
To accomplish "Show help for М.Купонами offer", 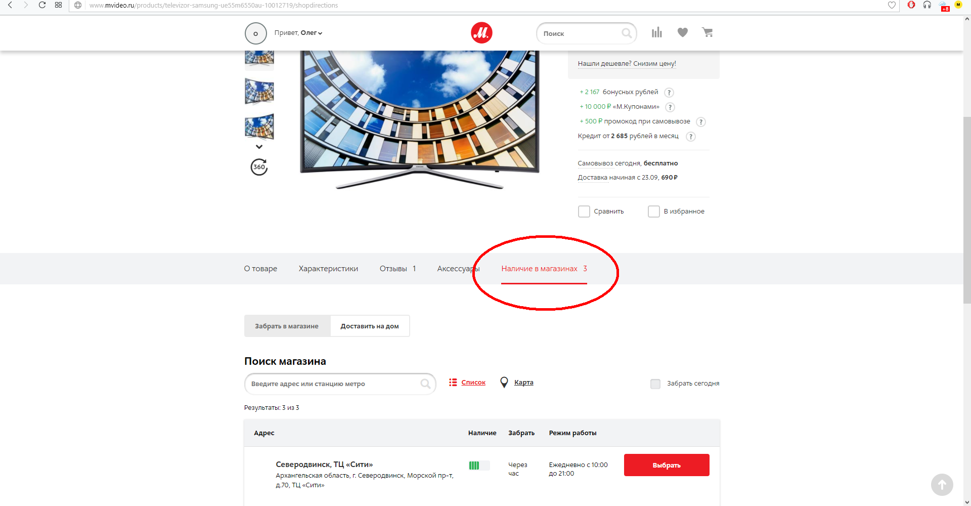I will (x=670, y=107).
